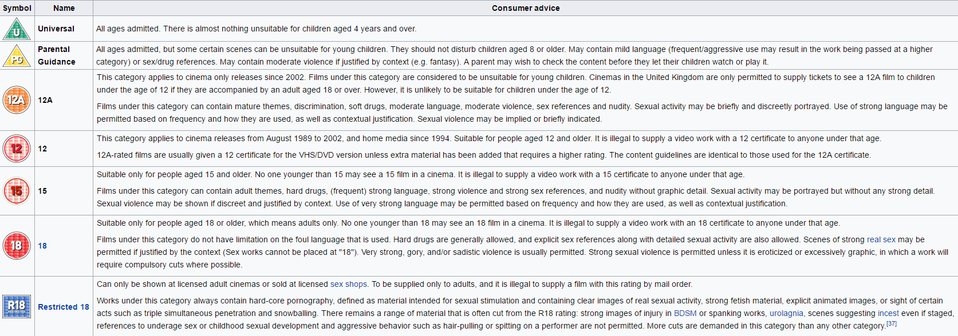Click the yellow PG triangle rating icon

pos(17,55)
